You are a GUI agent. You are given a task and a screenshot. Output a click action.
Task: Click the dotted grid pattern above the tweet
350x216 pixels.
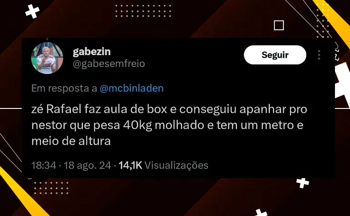(143, 11)
